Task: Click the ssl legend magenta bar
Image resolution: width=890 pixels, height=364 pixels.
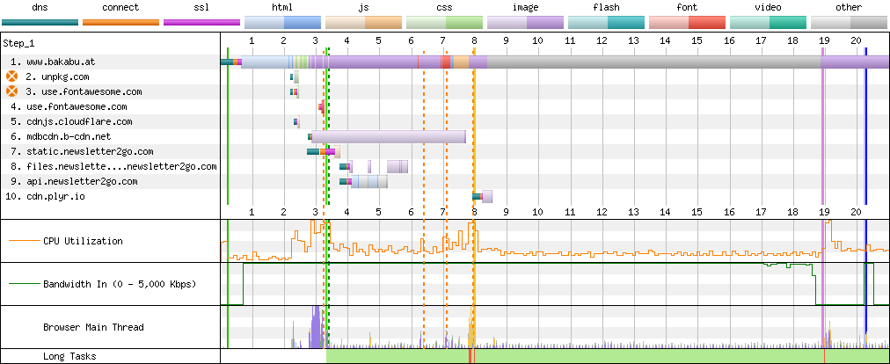Action: pyautogui.click(x=201, y=22)
